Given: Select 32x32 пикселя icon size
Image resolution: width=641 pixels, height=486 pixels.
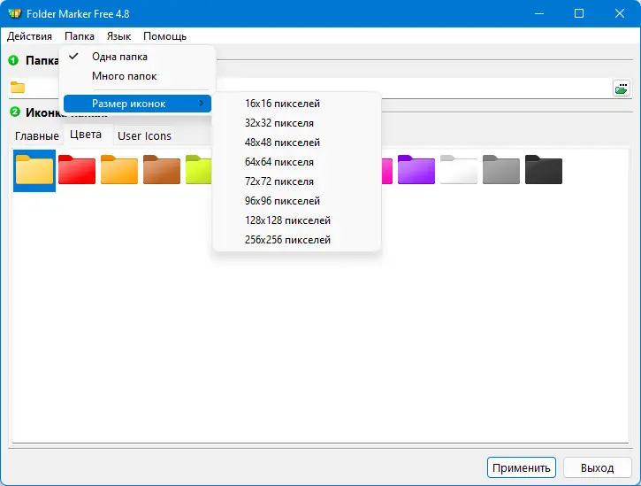Looking at the screenshot, I should point(297,123).
